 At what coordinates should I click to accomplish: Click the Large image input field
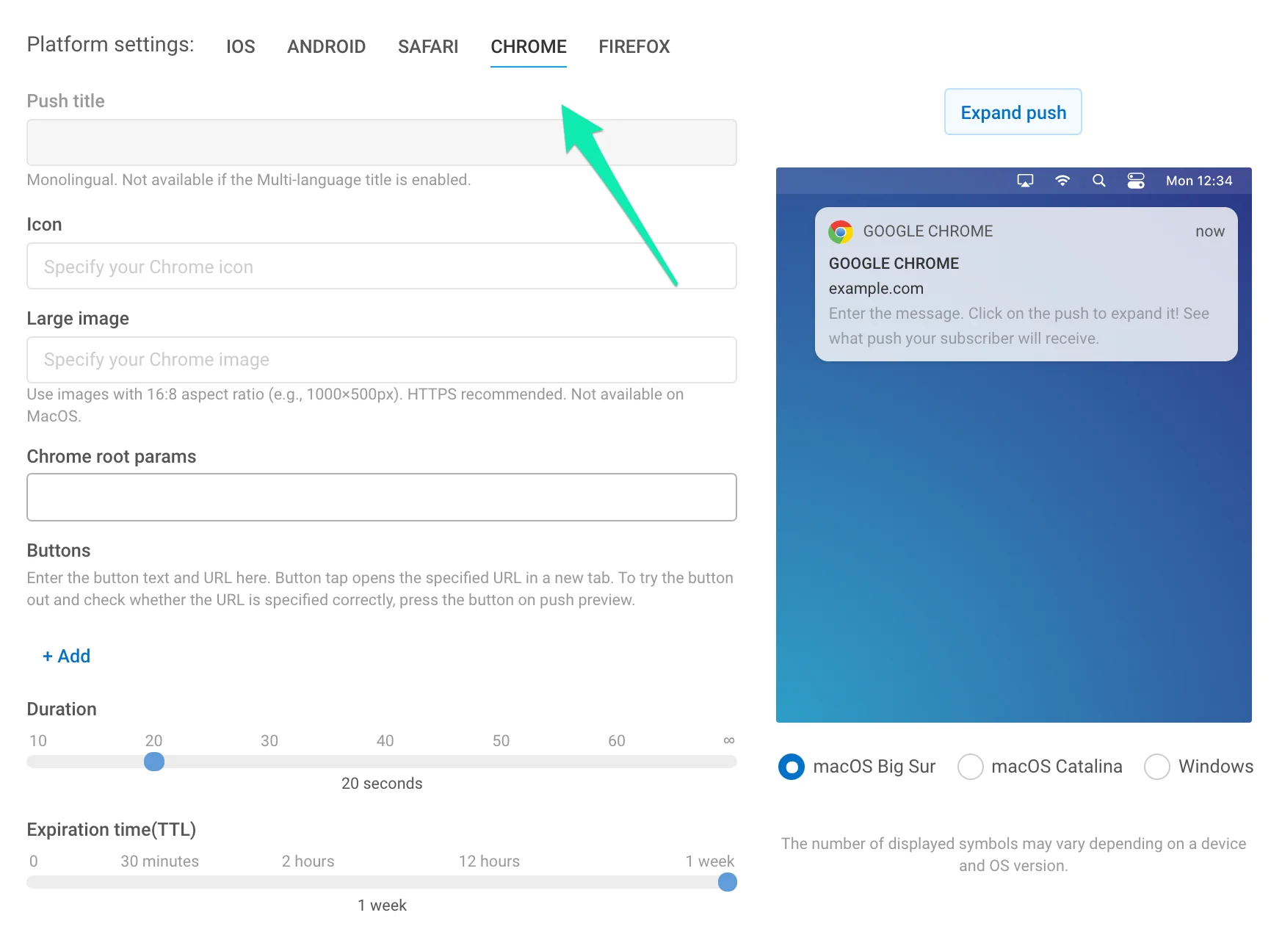381,360
